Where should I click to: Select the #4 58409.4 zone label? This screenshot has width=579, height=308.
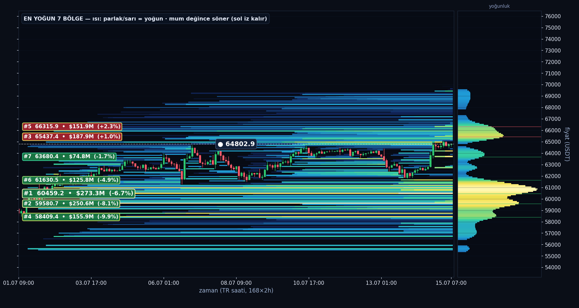coord(71,217)
